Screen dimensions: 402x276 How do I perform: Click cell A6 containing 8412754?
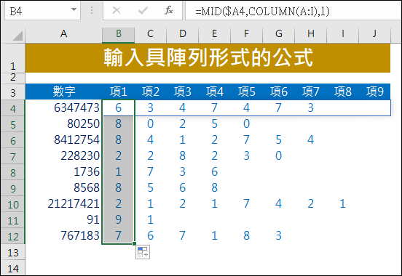(63, 139)
